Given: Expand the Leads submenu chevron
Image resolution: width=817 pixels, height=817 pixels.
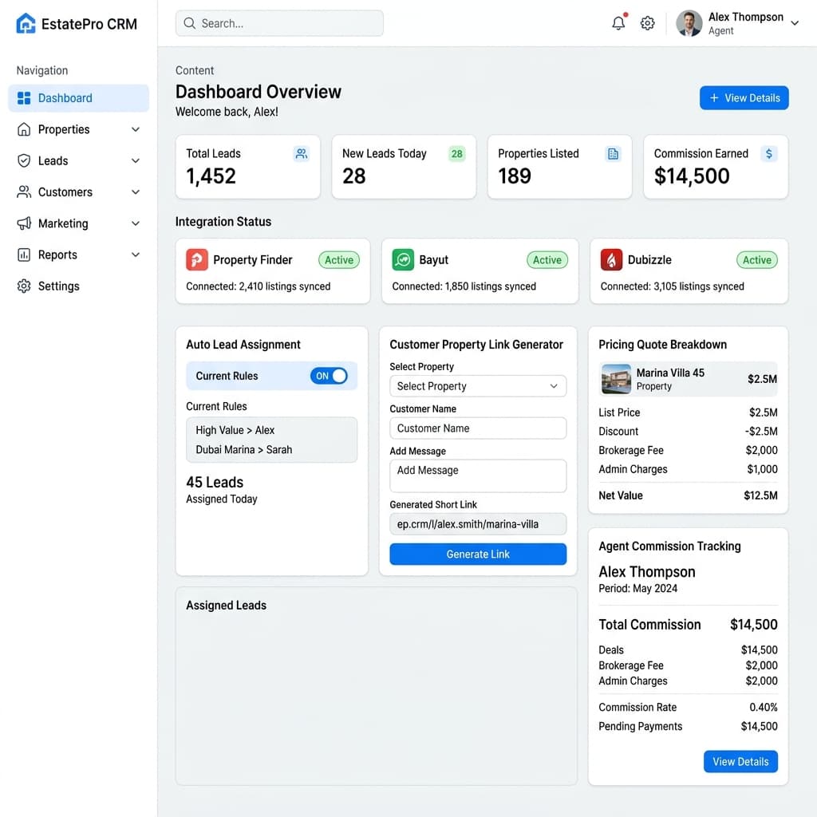Looking at the screenshot, I should click(136, 160).
